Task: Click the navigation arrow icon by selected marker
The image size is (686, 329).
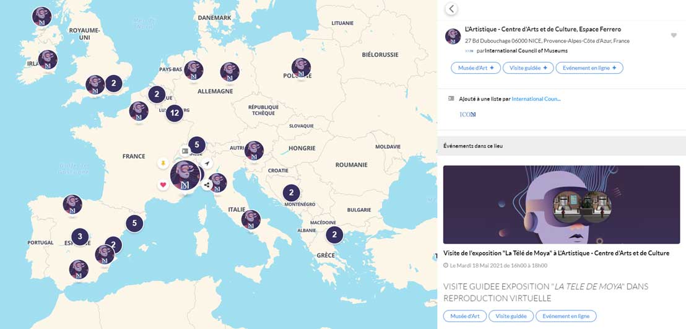Action: point(207,163)
